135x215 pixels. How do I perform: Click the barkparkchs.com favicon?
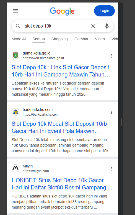(15, 112)
